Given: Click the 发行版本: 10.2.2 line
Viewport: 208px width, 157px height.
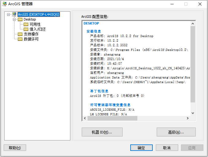Looking at the screenshot, I should 104,41.
